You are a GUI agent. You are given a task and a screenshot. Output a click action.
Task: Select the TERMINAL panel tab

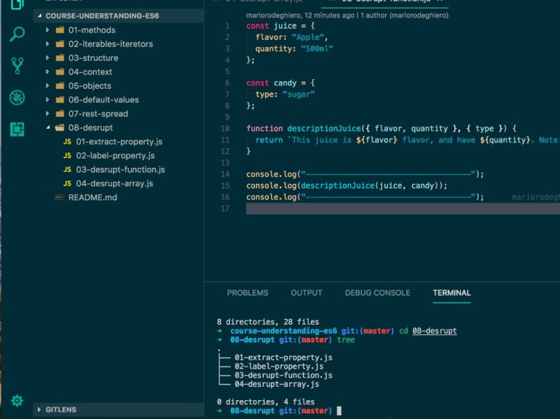(x=451, y=292)
